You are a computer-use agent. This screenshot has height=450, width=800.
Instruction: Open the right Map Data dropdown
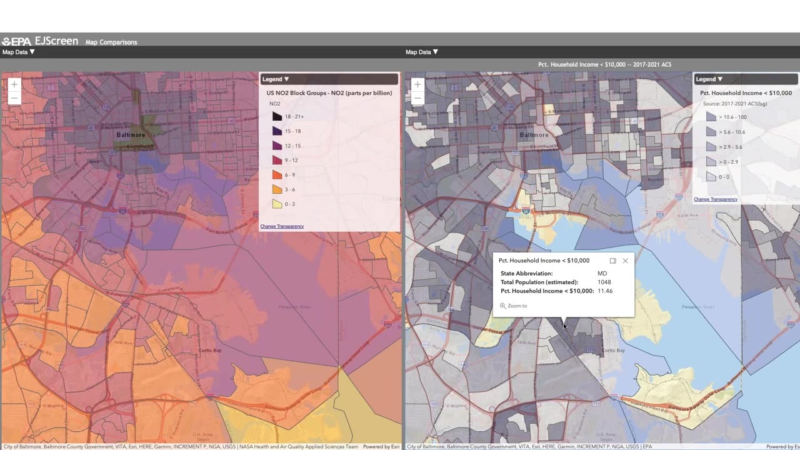422,52
